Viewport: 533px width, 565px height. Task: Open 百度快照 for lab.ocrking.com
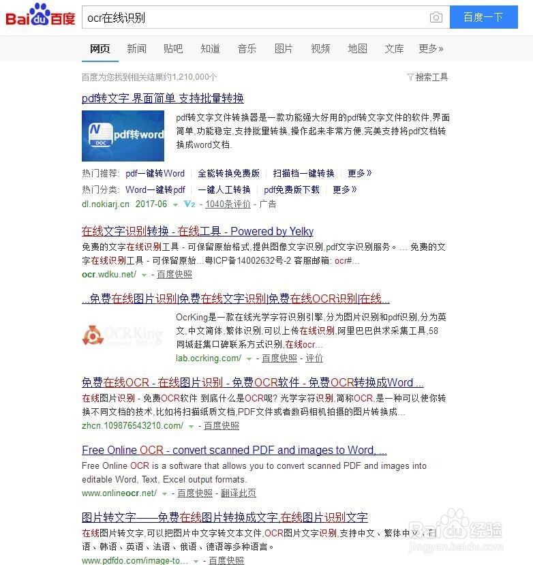279,358
